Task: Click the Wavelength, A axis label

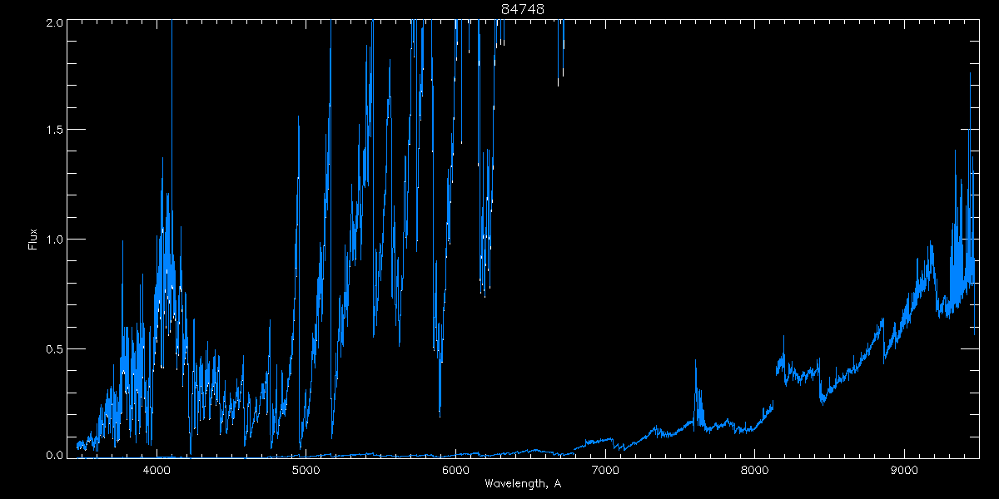Action: (523, 484)
